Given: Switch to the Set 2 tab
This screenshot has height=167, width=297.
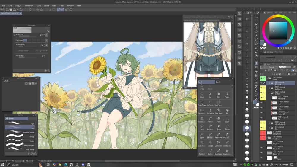Looking at the screenshot, I should click(x=218, y=82).
